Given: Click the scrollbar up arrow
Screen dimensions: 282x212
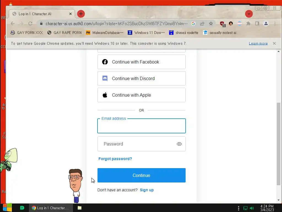Looking at the screenshot, I should [278, 51].
